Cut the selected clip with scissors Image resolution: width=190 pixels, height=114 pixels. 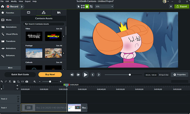tap(10, 81)
